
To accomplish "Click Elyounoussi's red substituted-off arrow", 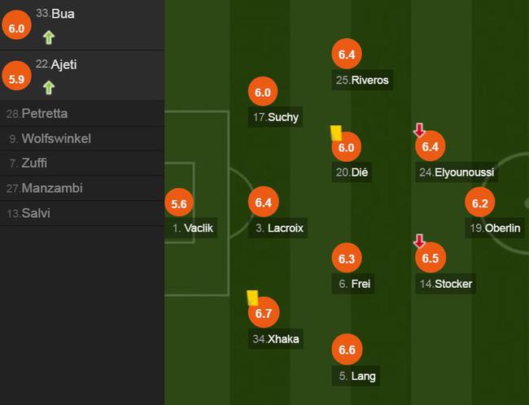I will coord(419,130).
